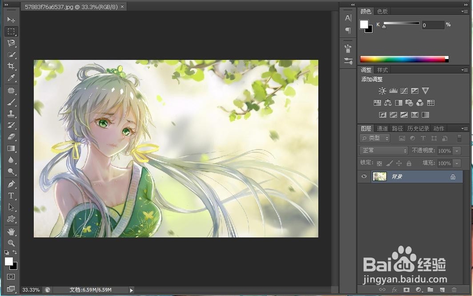
Task: Select the Eraser tool
Action: coord(11,137)
